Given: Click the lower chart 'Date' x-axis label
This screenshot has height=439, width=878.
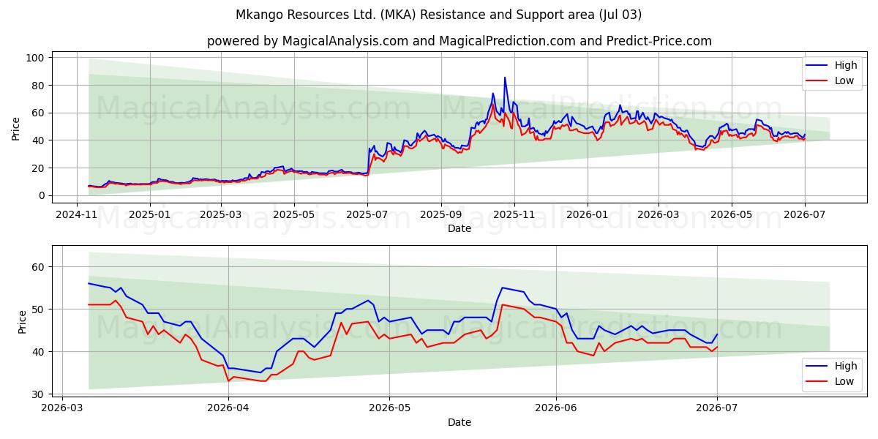Looking at the screenshot, I should point(459,422).
